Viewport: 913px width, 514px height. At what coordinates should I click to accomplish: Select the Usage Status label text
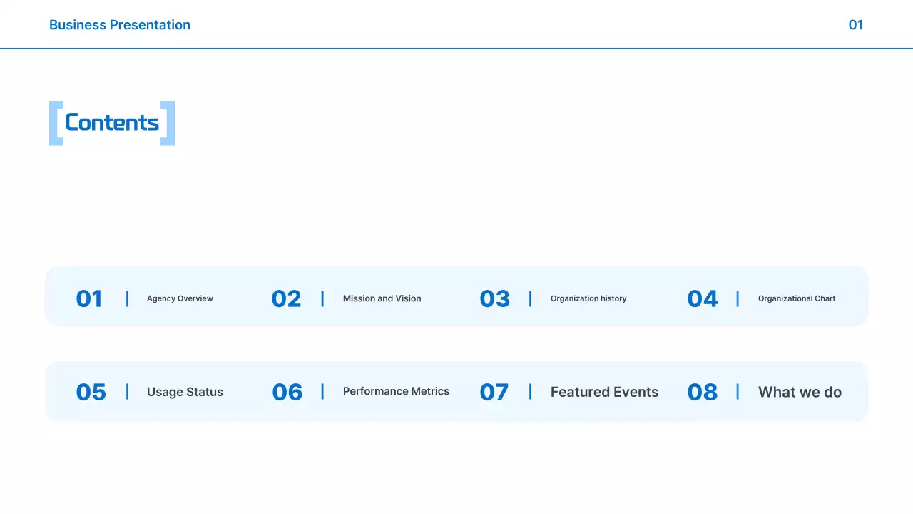185,392
